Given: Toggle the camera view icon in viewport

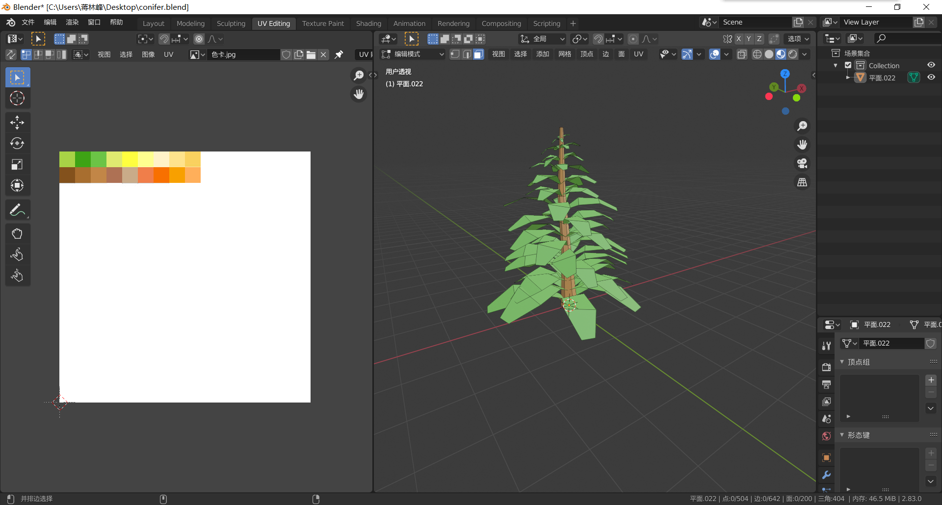Looking at the screenshot, I should [x=802, y=163].
